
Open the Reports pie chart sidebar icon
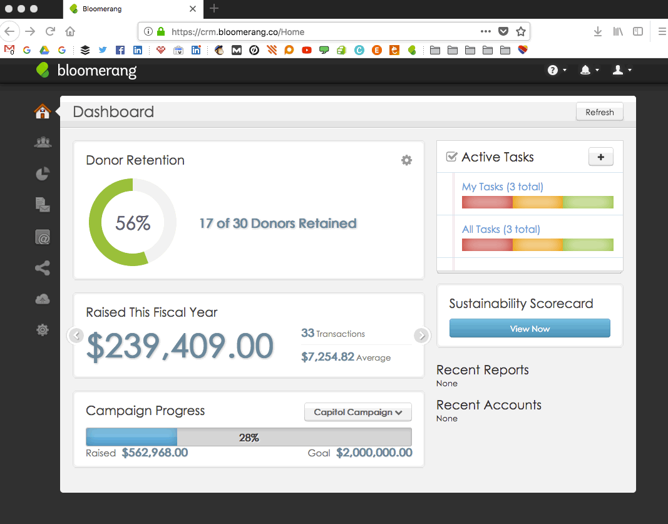point(43,173)
